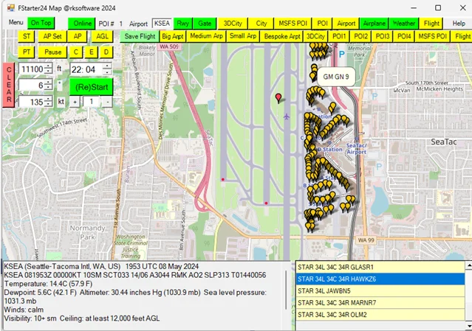Click the Pause button
The width and height of the screenshot is (472, 331).
pos(52,52)
